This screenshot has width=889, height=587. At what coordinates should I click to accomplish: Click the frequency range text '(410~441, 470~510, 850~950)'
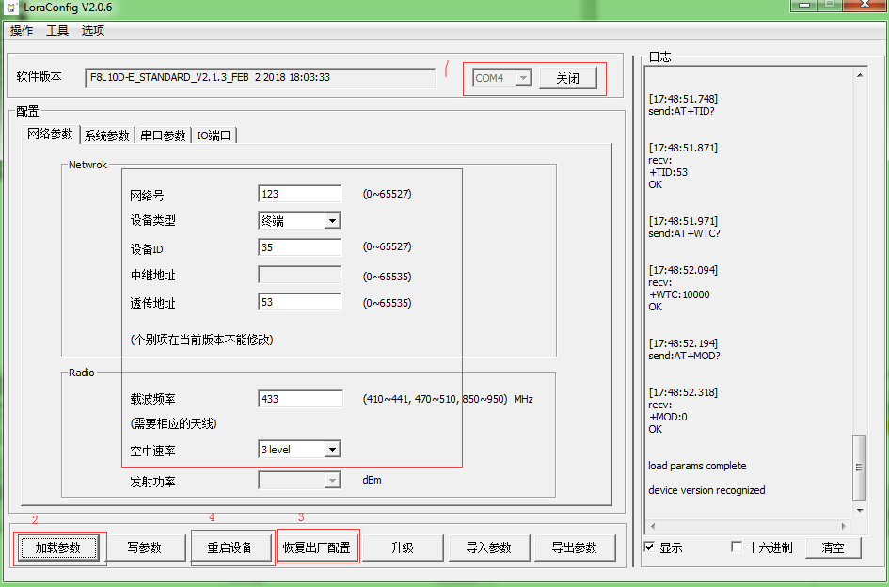(435, 399)
